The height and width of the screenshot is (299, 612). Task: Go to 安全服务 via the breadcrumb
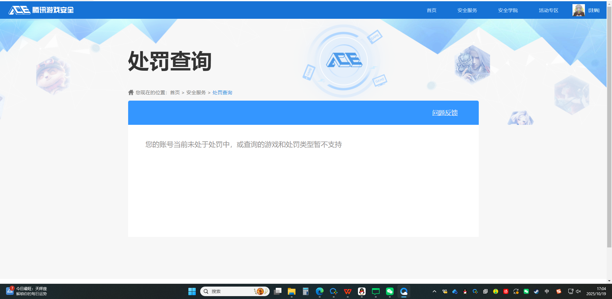[196, 92]
